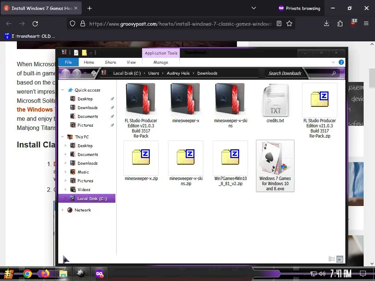The height and width of the screenshot is (281, 375).
Task: Unpin Downloads from Quick access
Action: pyautogui.click(x=112, y=108)
